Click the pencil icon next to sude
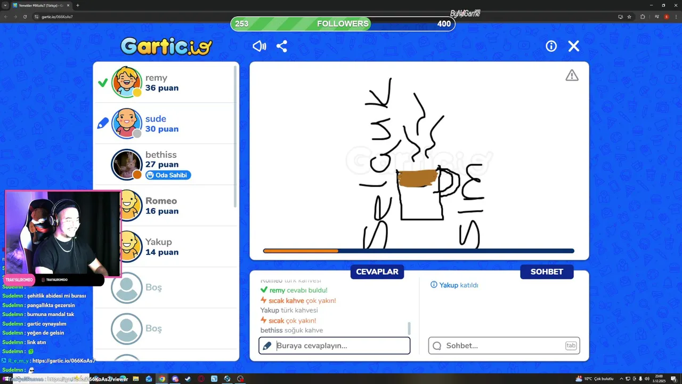The height and width of the screenshot is (384, 682). pyautogui.click(x=103, y=124)
